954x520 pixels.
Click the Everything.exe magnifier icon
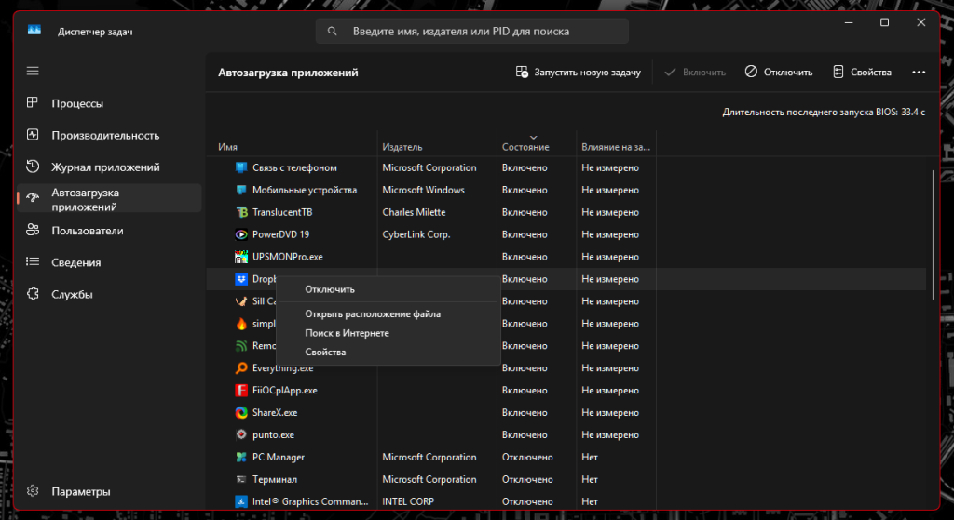[x=241, y=368]
